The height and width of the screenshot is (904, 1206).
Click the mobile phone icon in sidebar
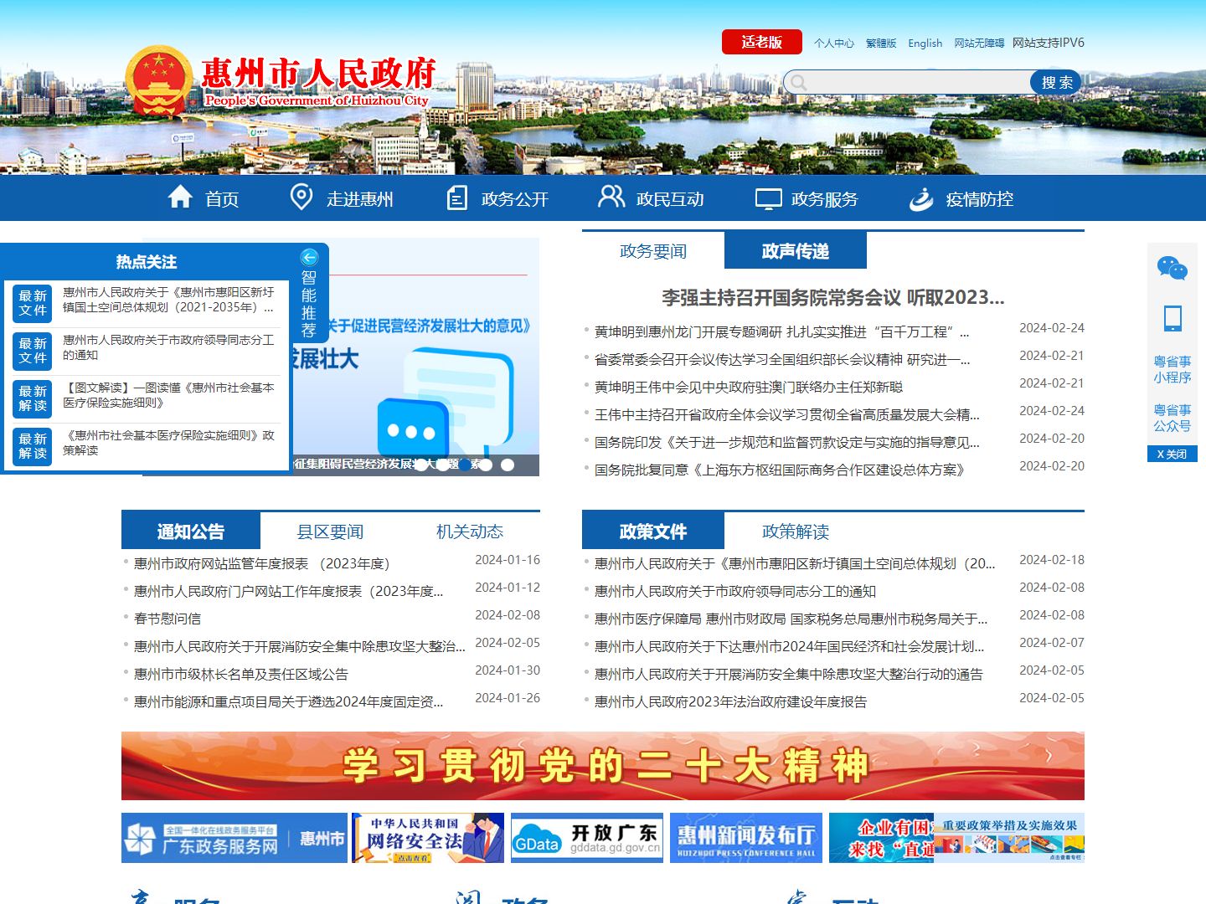point(1172,319)
